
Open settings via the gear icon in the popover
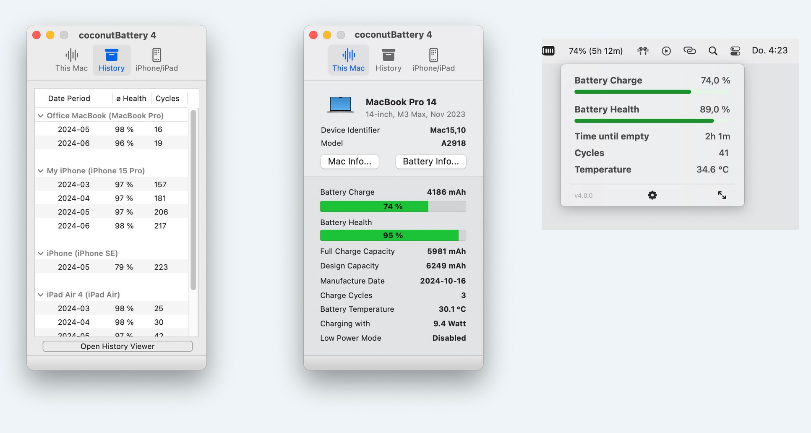[x=652, y=195]
